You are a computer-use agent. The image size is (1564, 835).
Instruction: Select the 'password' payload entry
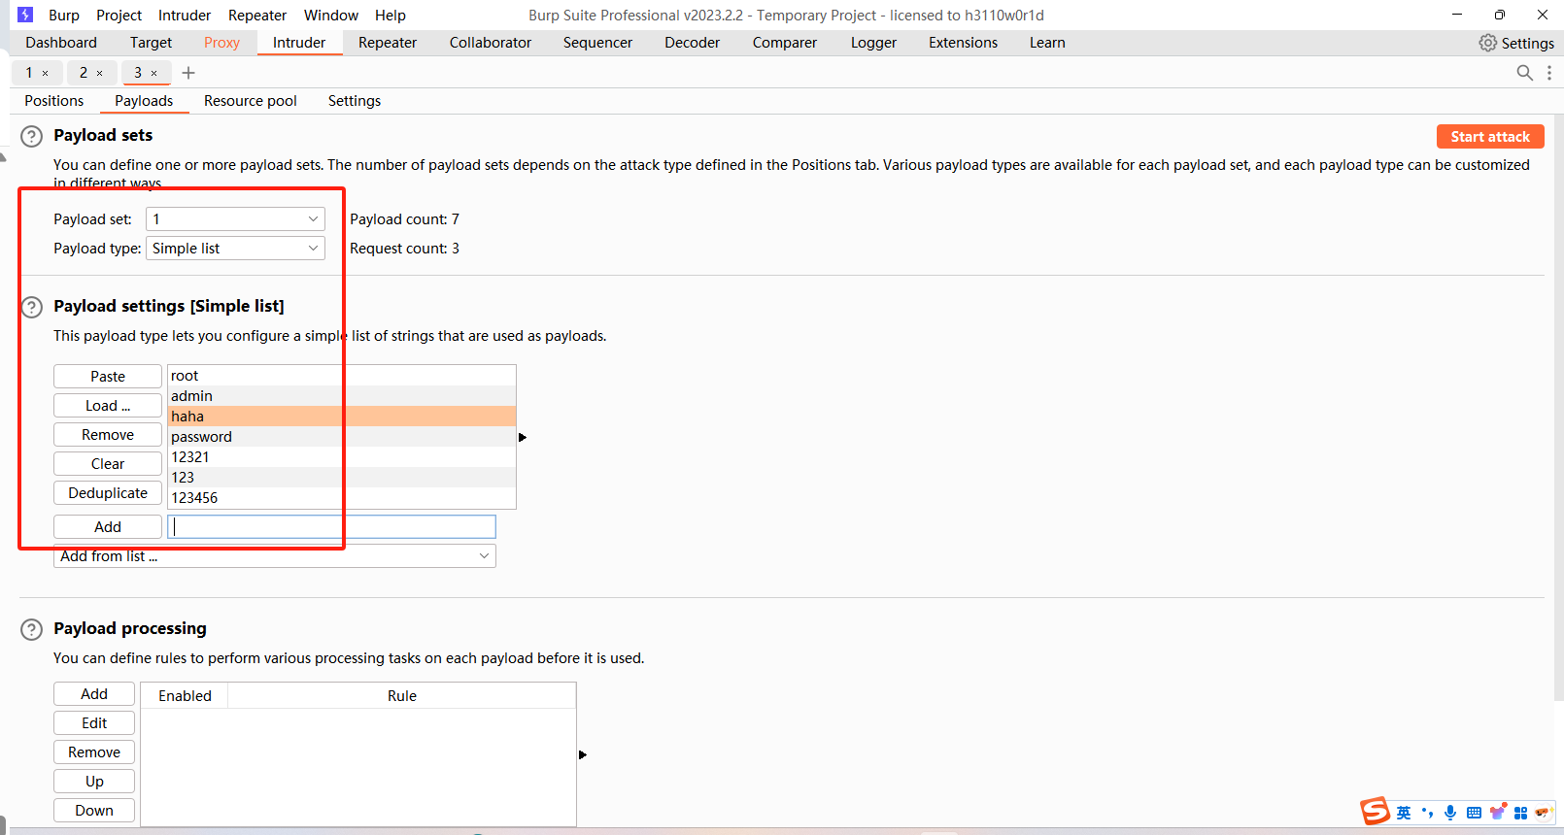(342, 437)
